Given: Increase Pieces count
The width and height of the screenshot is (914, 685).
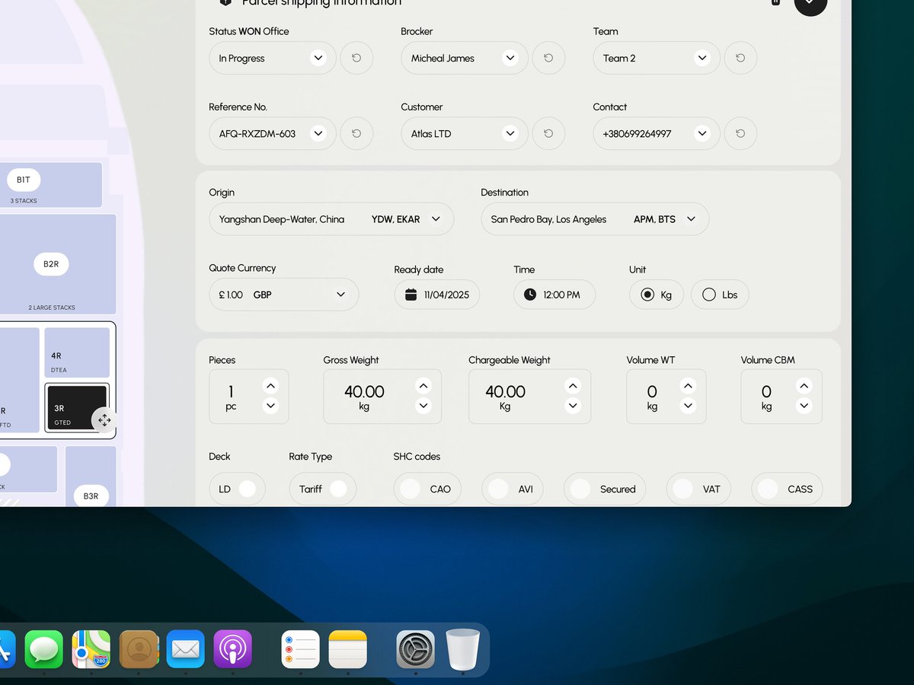Looking at the screenshot, I should tap(270, 386).
